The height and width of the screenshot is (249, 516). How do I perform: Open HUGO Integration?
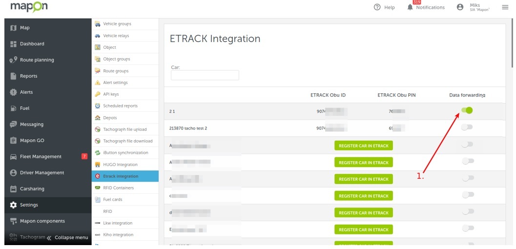[125, 165]
